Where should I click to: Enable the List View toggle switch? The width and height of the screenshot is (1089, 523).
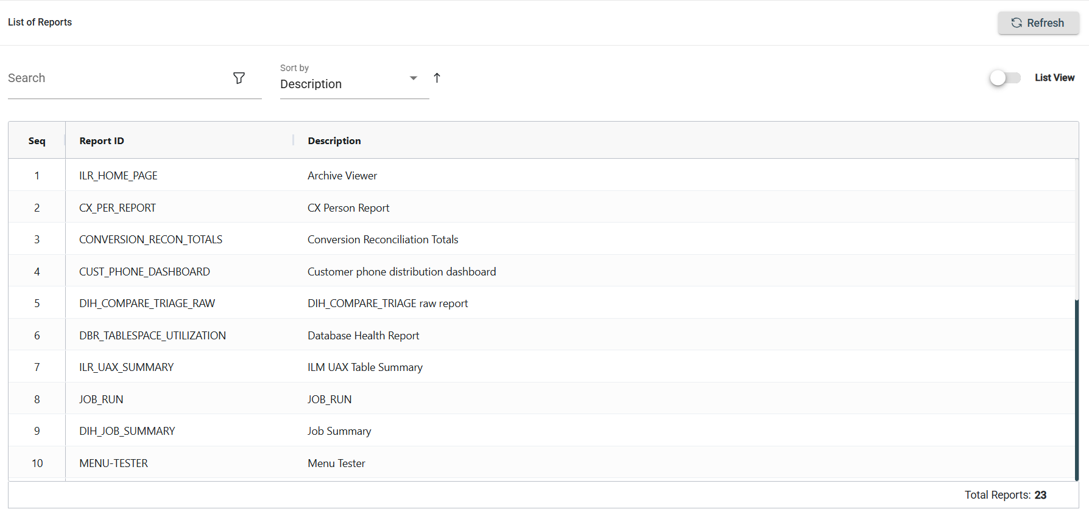pyautogui.click(x=1004, y=78)
